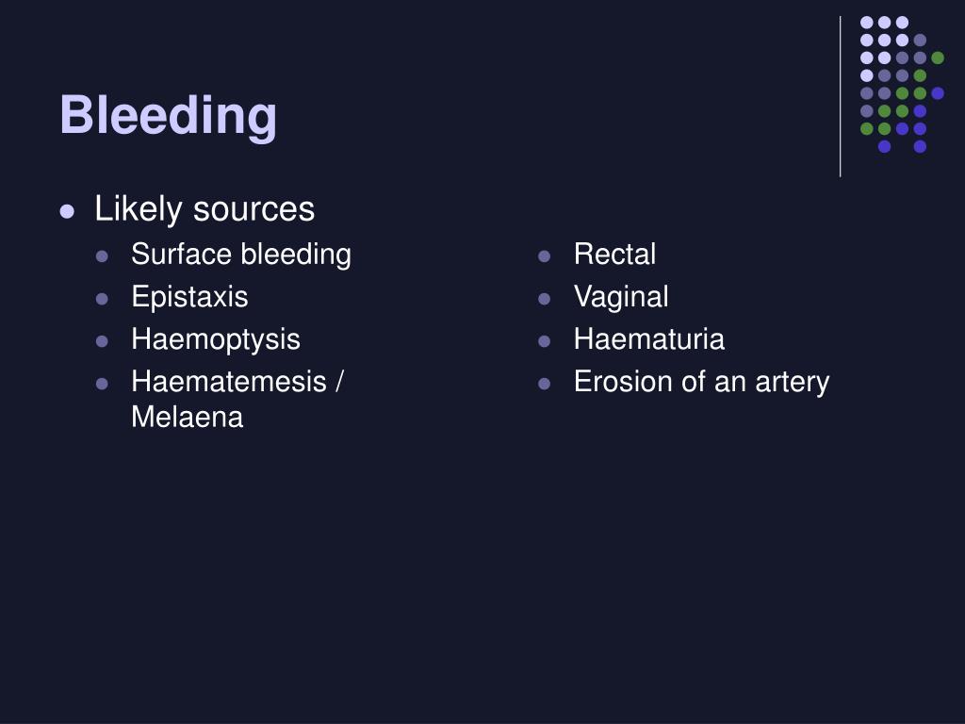This screenshot has height=724, width=965.
Task: Click the bullet next to Epistaxis
Action: point(102,299)
